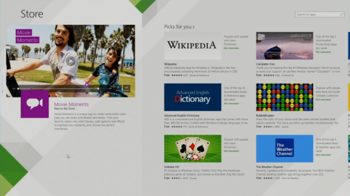
Task: Mark Solitaire HD as Not interested
Action: point(231,151)
